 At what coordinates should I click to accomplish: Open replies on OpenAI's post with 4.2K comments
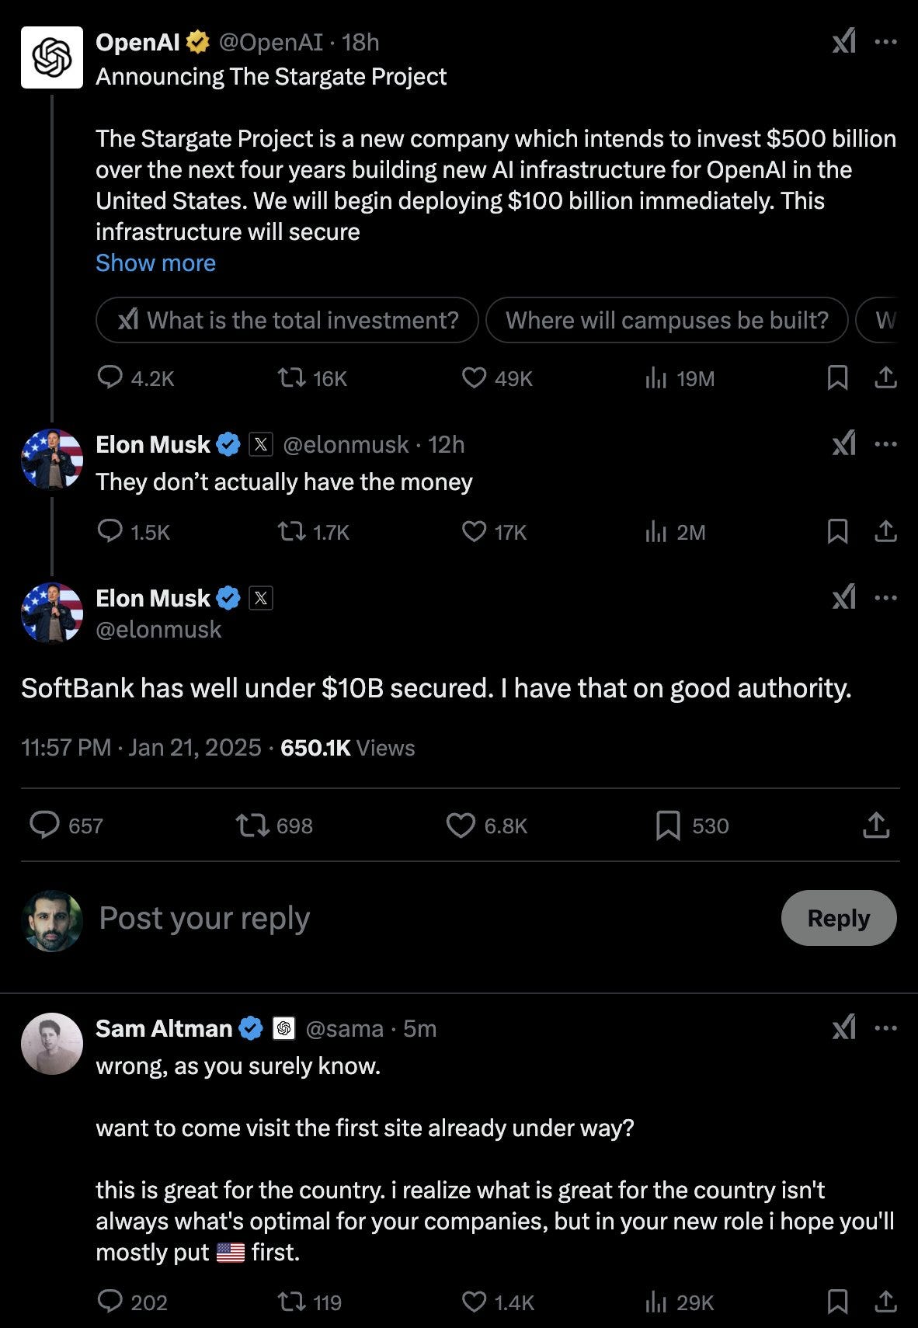pos(136,378)
